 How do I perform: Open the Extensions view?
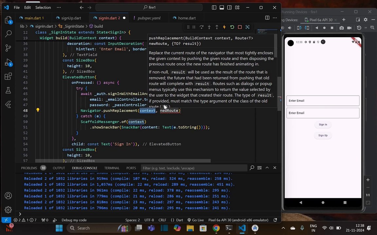coord(8,76)
